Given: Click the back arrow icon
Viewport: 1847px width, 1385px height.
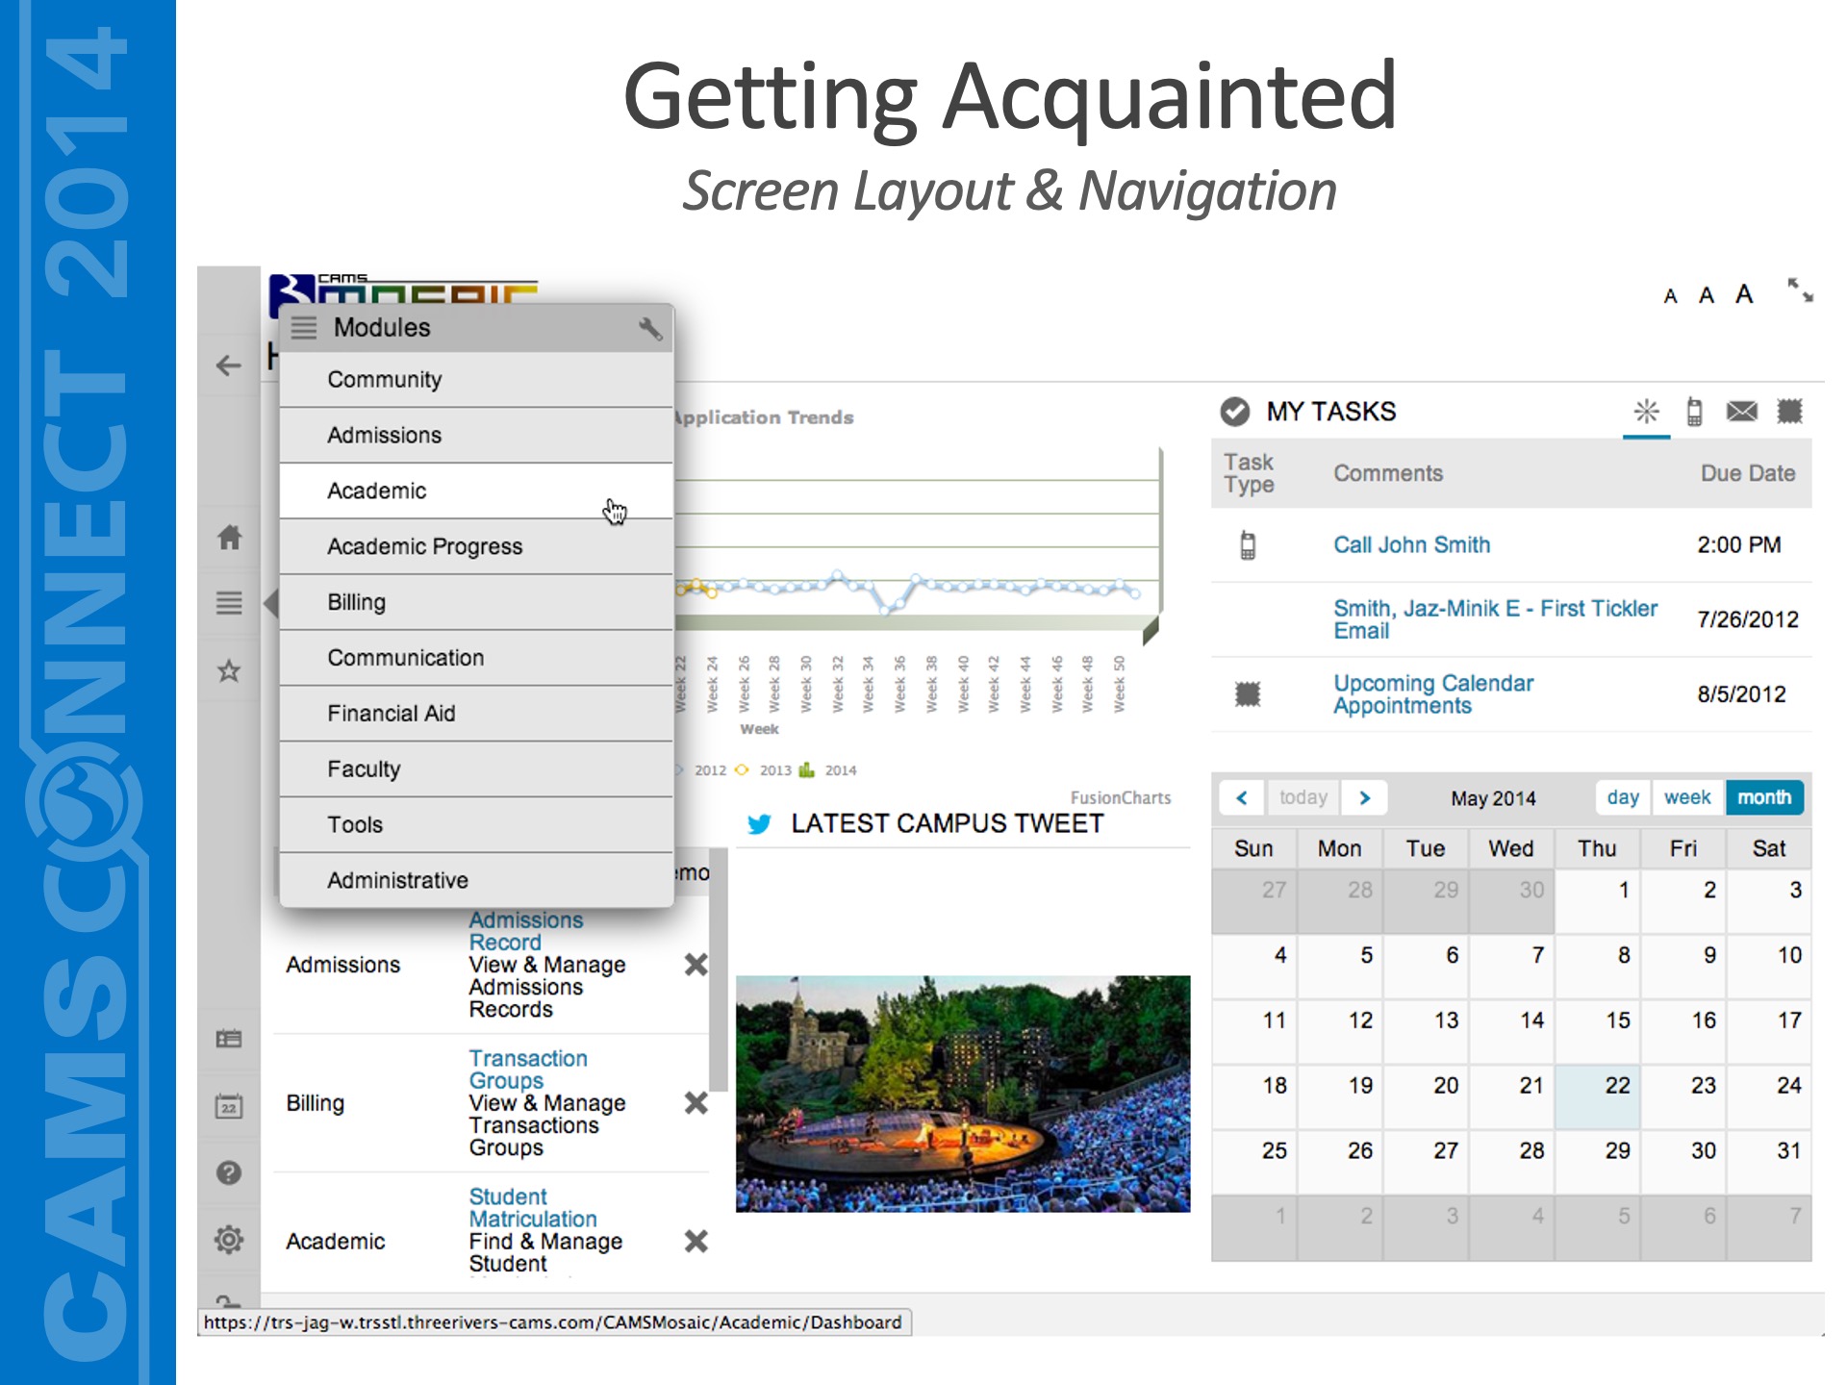Looking at the screenshot, I should click(229, 365).
